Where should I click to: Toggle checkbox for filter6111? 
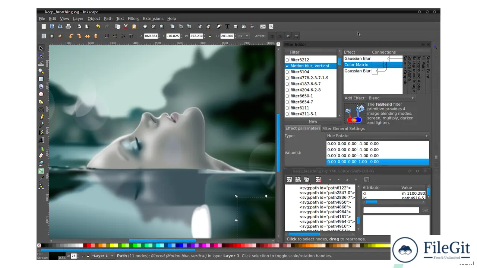287,108
